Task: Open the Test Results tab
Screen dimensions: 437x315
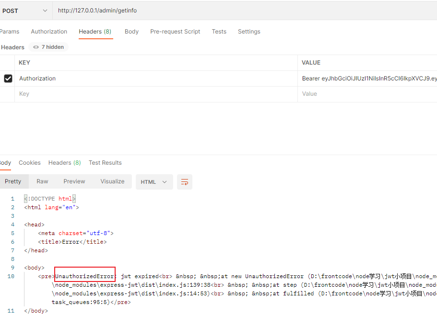Action: point(105,163)
